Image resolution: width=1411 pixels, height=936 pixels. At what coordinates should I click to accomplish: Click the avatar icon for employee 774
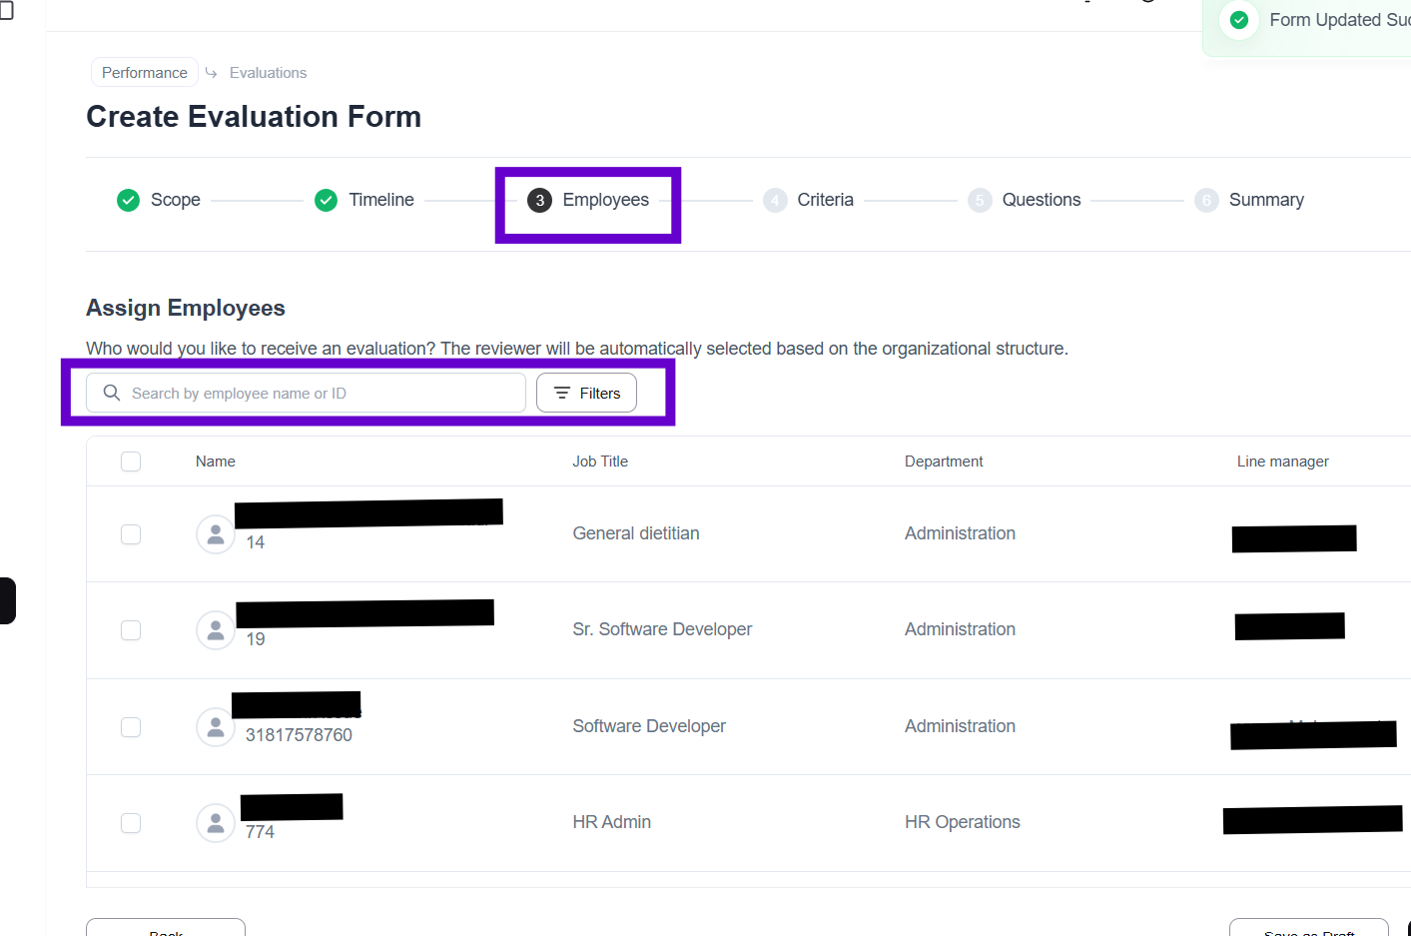(216, 823)
